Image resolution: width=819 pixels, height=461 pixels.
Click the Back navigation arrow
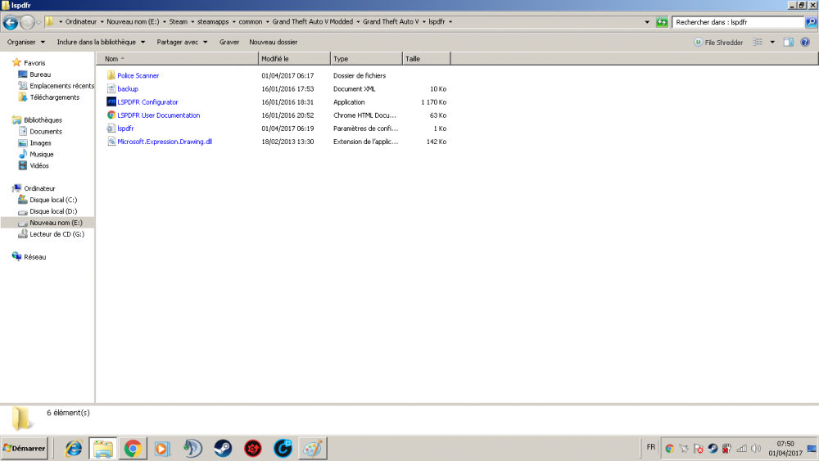11,22
